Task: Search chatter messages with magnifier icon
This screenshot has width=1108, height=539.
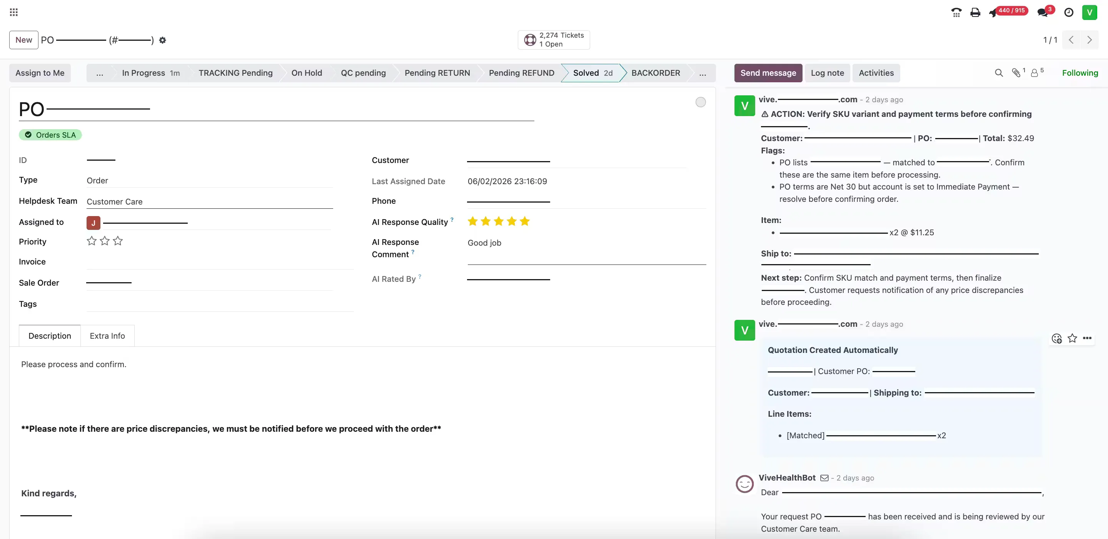Action: tap(999, 73)
